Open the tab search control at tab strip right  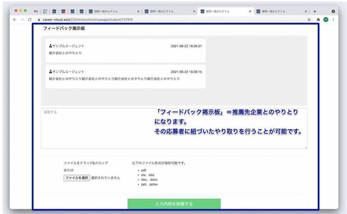pyautogui.click(x=333, y=11)
